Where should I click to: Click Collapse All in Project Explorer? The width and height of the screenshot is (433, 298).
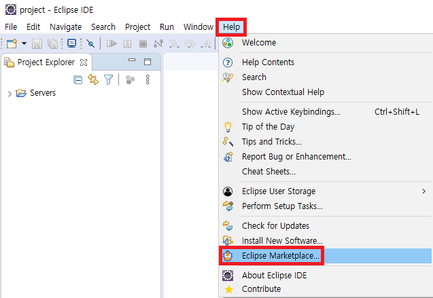78,80
